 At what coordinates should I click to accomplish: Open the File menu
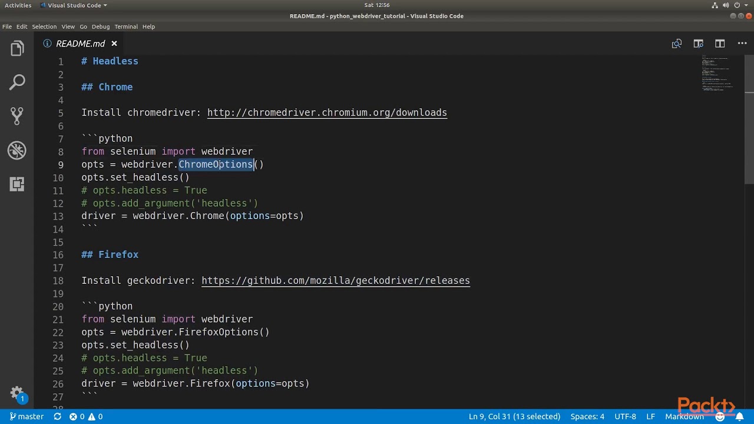point(7,26)
